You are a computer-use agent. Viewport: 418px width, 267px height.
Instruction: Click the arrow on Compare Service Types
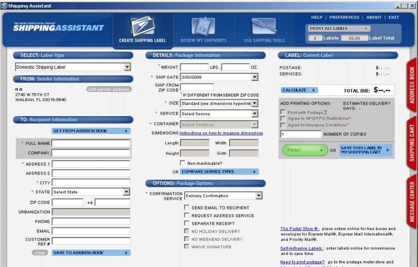tap(254, 171)
